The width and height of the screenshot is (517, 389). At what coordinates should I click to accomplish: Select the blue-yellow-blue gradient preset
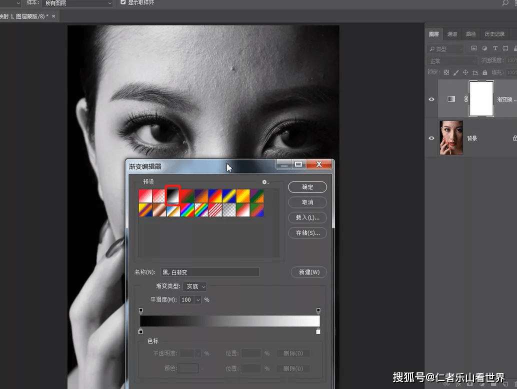click(x=229, y=196)
